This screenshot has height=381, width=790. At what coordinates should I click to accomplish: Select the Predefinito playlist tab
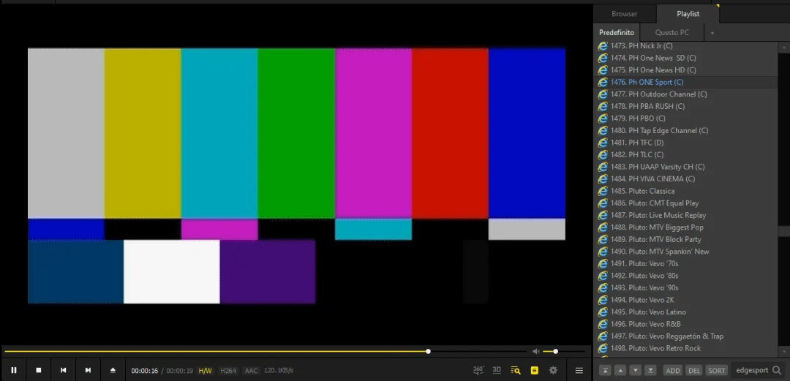coord(617,32)
